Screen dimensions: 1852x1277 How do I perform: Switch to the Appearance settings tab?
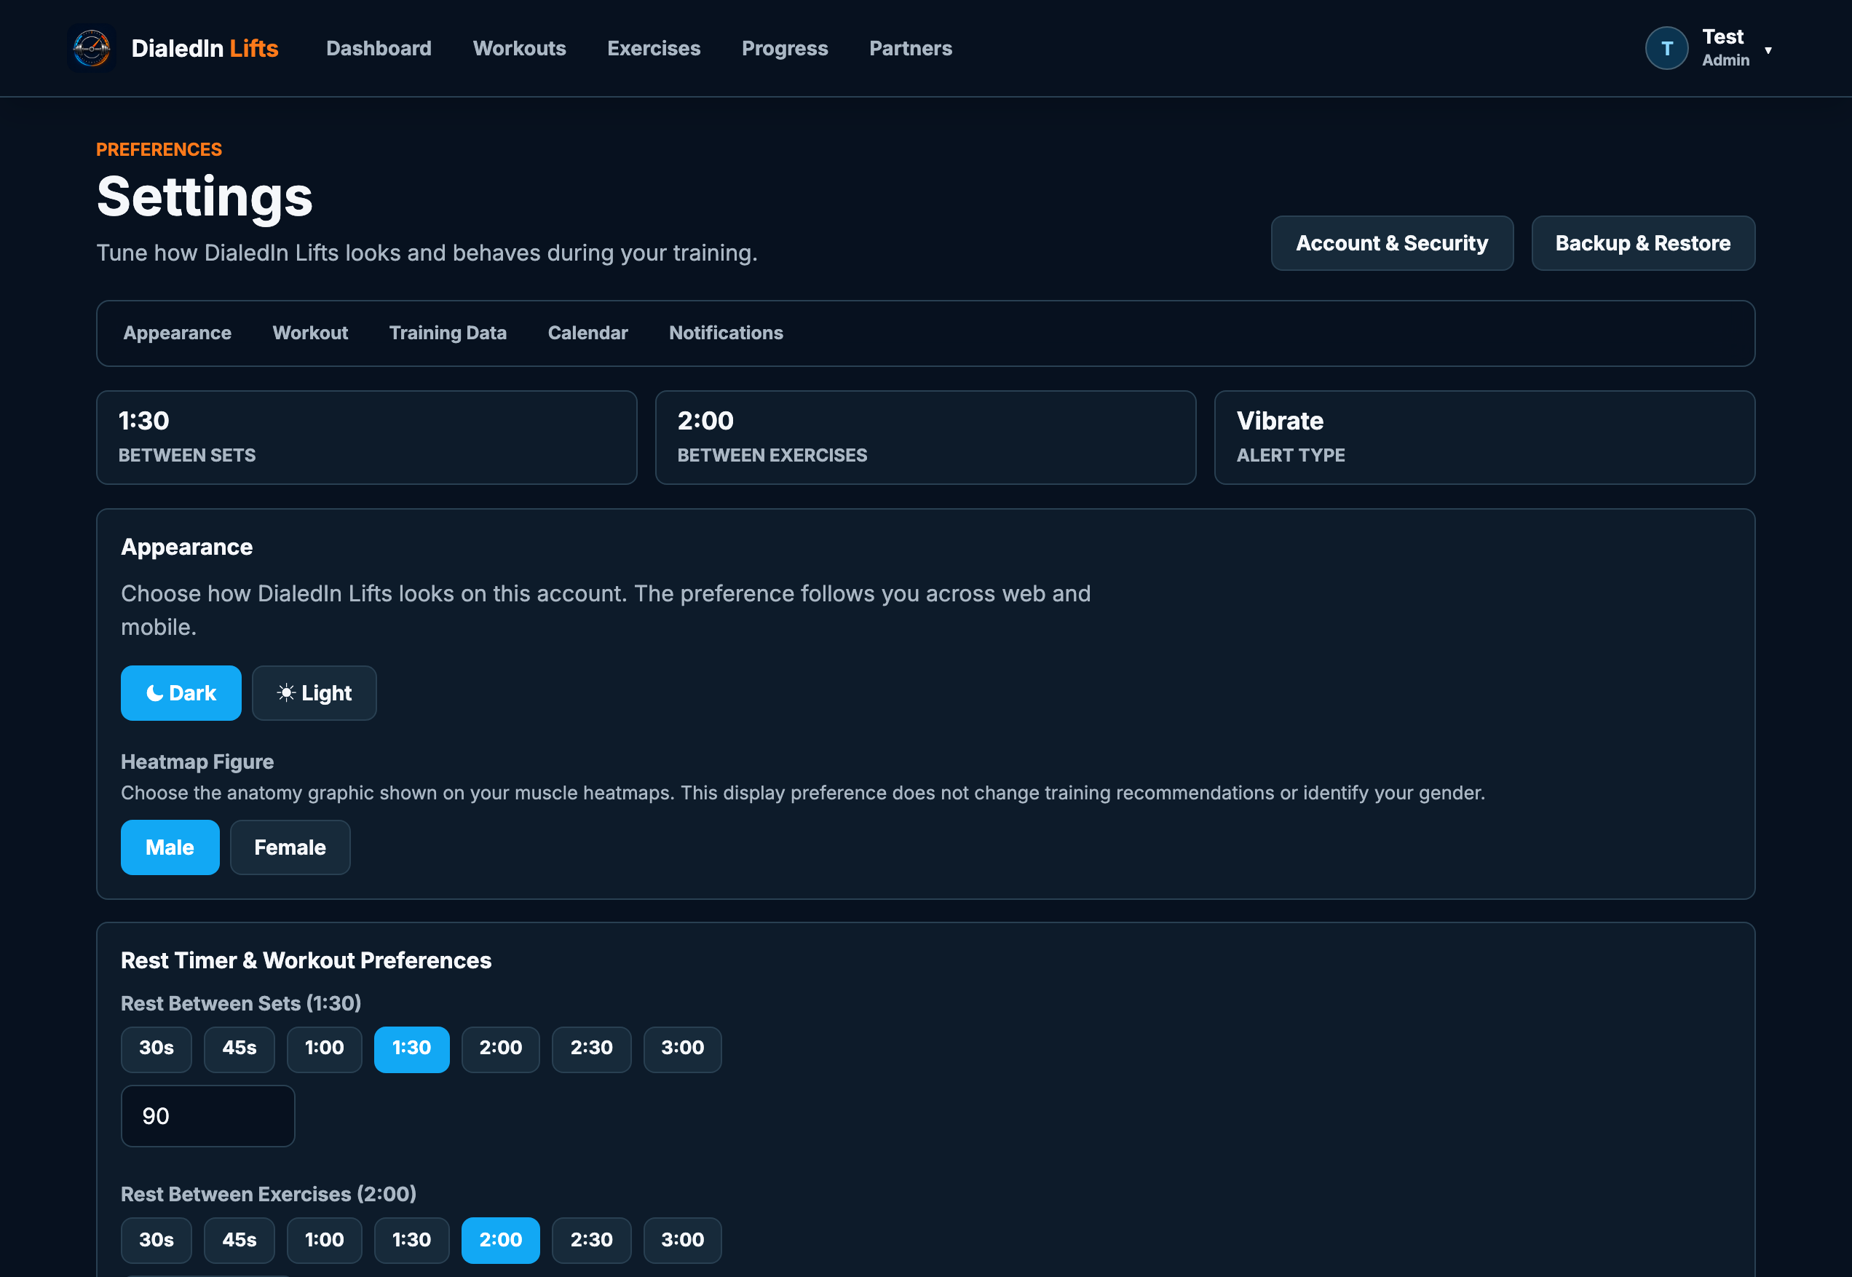point(177,333)
